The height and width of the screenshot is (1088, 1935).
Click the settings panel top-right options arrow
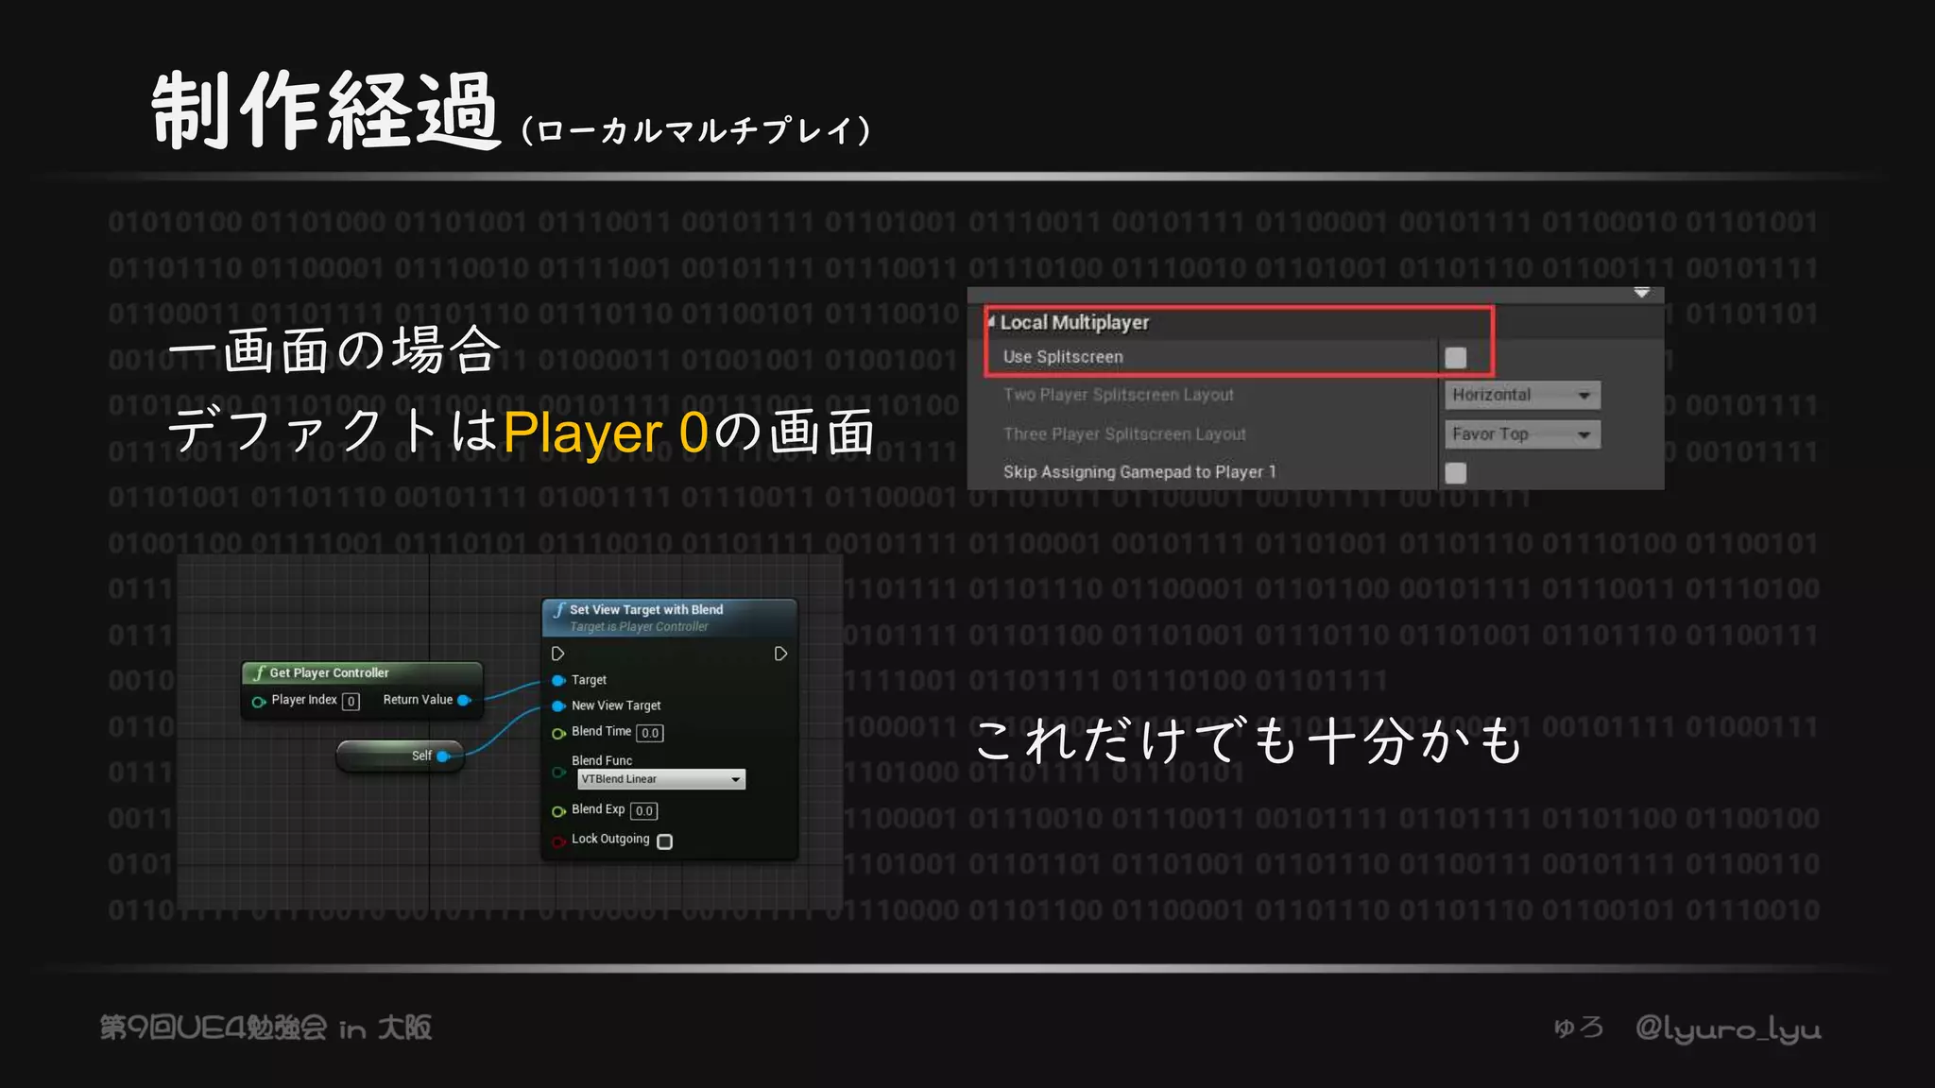point(1642,293)
